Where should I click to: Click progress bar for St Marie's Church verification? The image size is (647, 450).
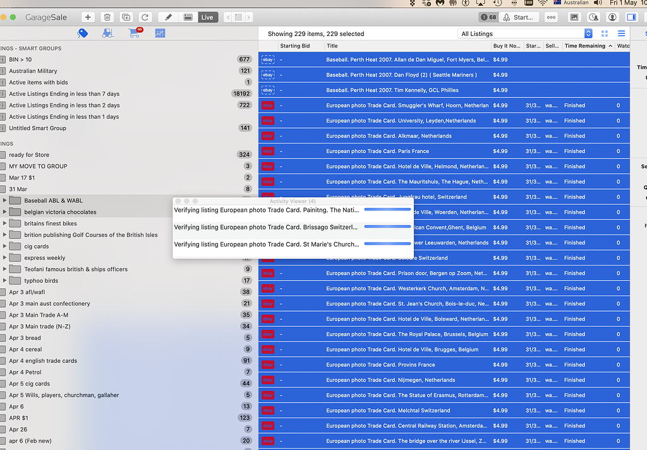[387, 243]
